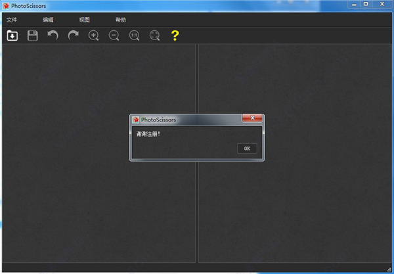
Task: Click the resize grip in the status bar corner
Action: click(389, 269)
